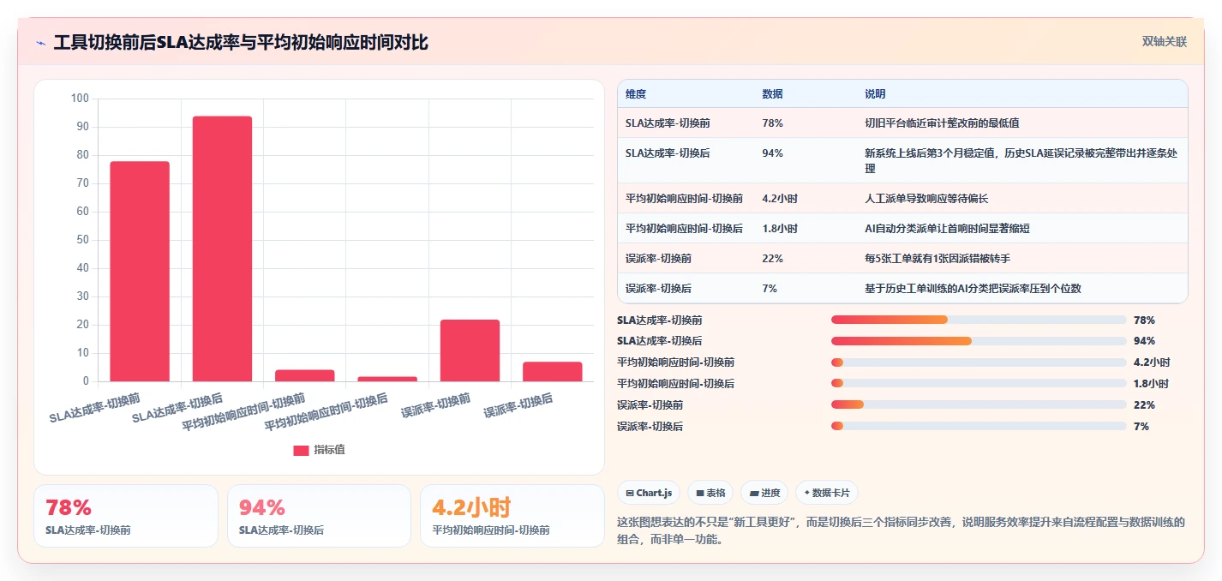Click table cell 平均初始响应时间-切换后
This screenshot has height=581, width=1222.
click(684, 228)
